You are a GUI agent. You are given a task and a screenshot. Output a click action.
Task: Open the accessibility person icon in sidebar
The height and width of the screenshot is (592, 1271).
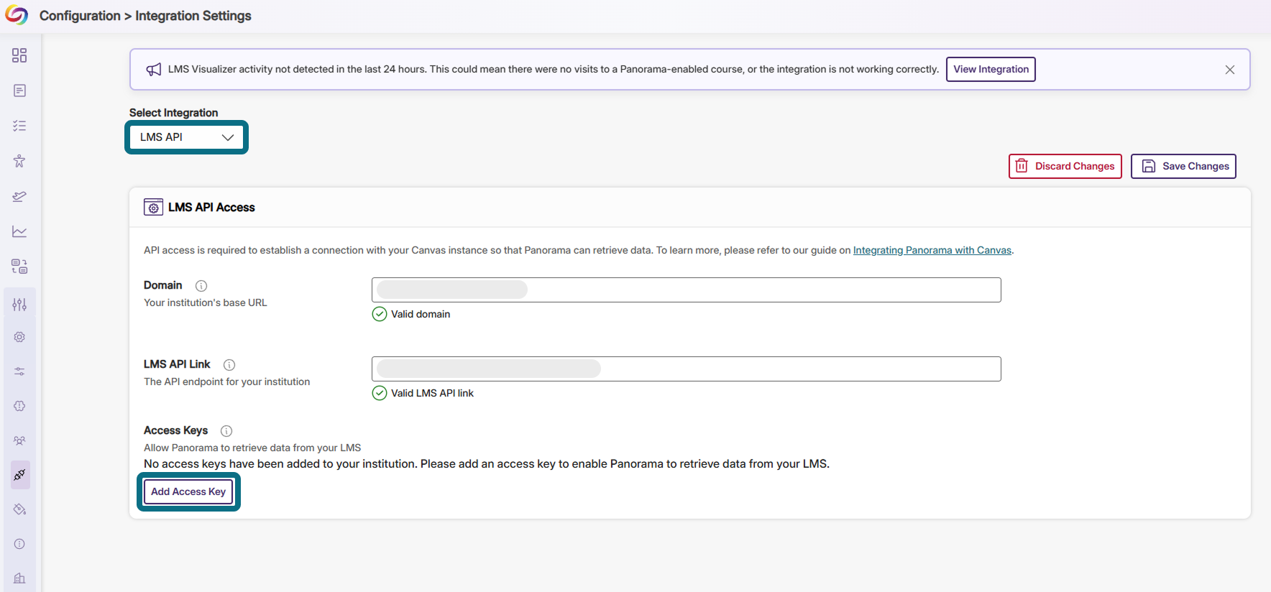pyautogui.click(x=19, y=161)
